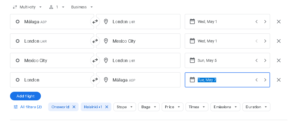
Task: Open the Price filter dropdown
Action: coord(172,107)
